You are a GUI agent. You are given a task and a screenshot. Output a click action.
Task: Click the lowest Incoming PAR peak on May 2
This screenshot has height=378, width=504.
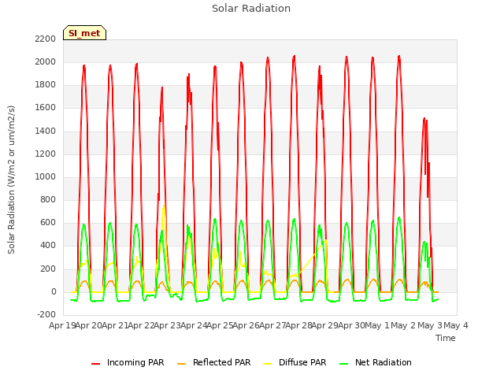coord(424,119)
